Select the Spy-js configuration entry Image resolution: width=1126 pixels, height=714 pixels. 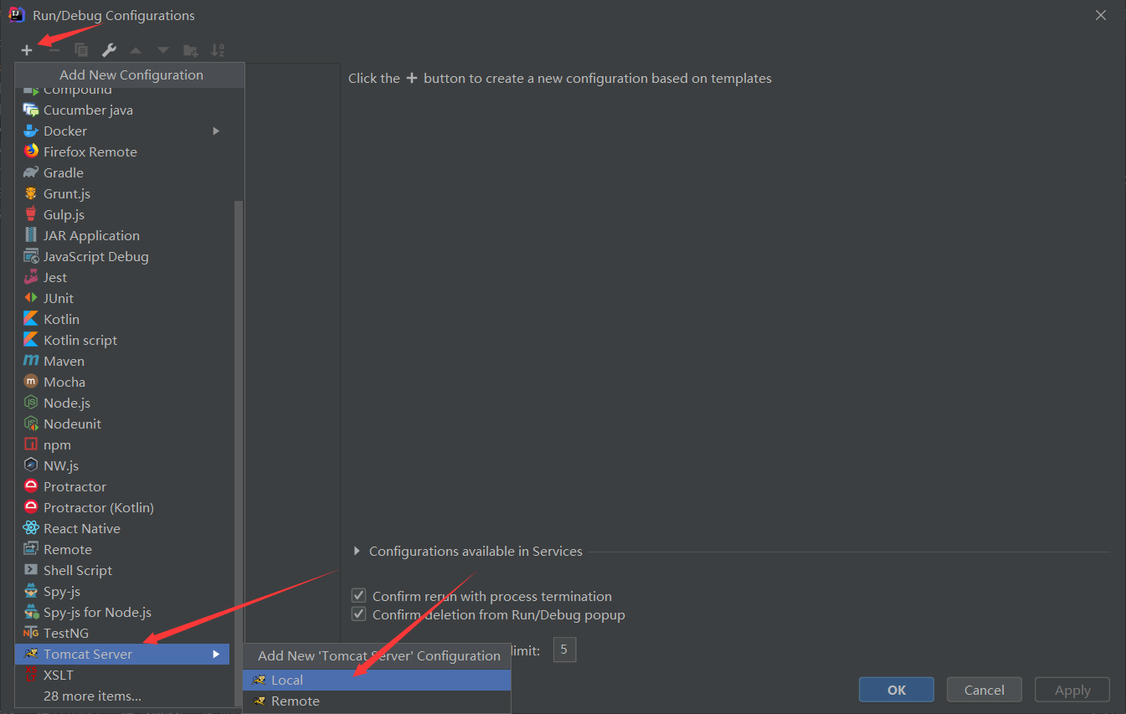tap(122, 591)
